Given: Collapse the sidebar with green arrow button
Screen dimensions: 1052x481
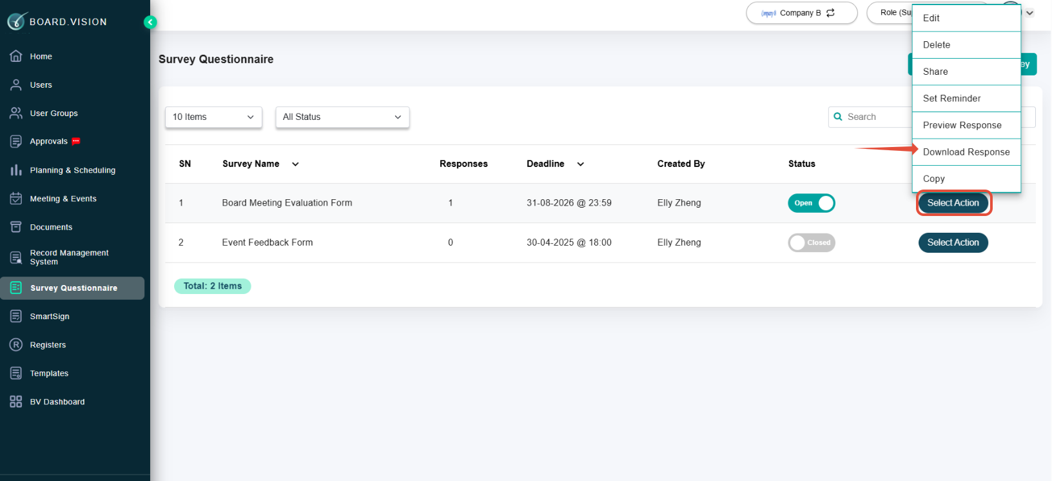Looking at the screenshot, I should point(150,23).
